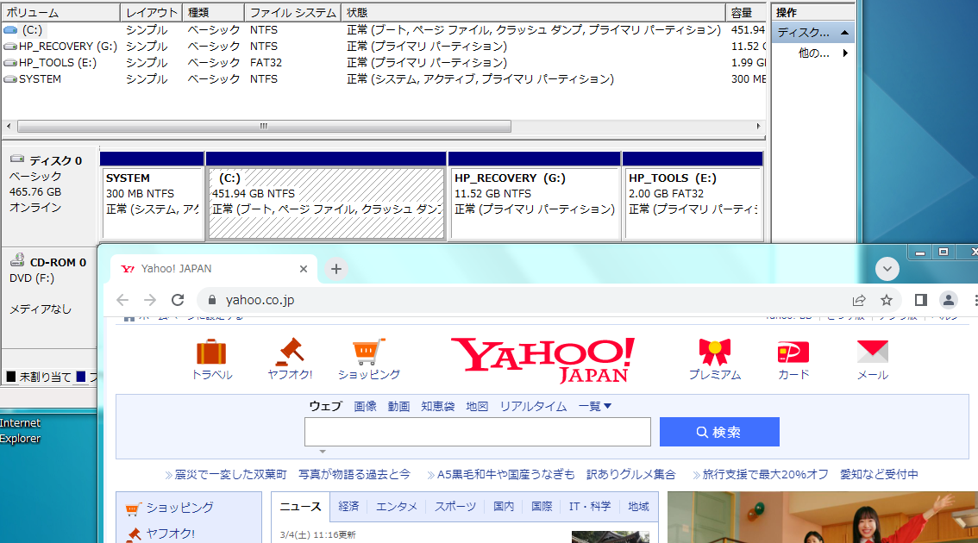This screenshot has height=543, width=978.
Task: Expand 一覧 search category dropdown
Action: tap(594, 407)
